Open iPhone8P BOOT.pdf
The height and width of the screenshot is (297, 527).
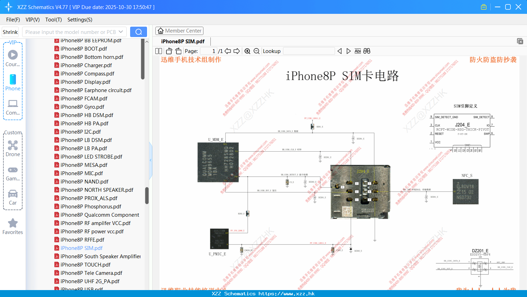tap(84, 49)
